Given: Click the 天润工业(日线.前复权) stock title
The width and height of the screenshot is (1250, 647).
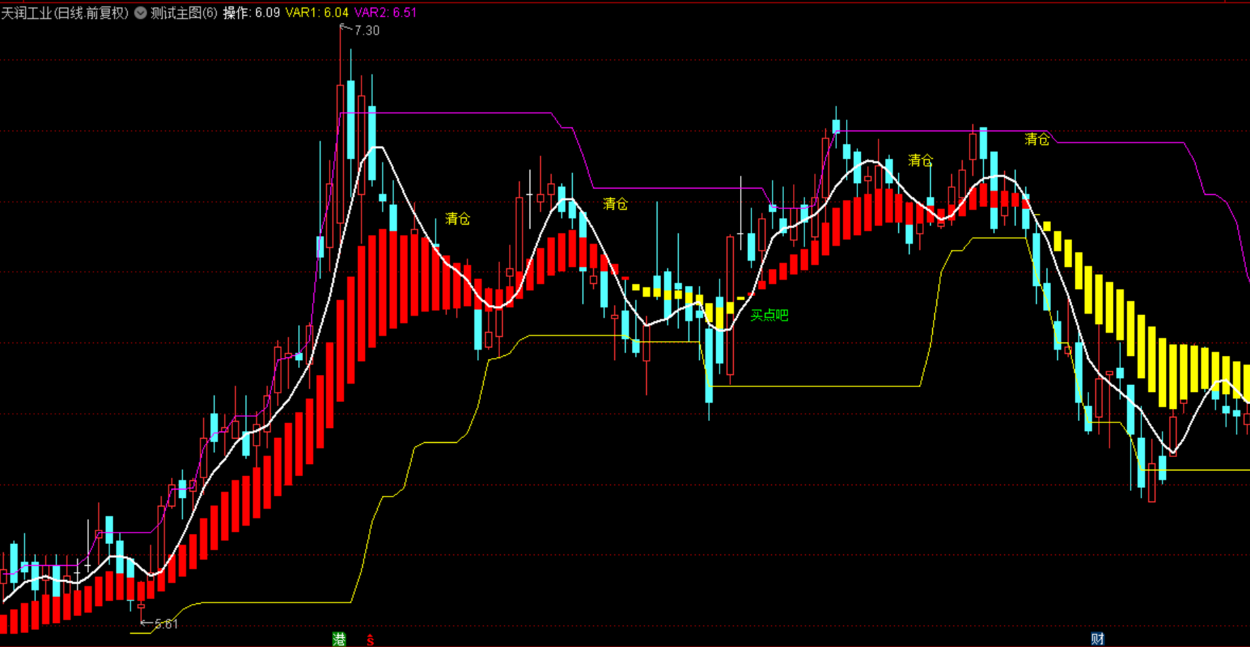Looking at the screenshot, I should coord(65,13).
